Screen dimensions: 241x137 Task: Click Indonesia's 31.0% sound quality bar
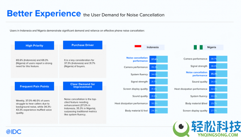[x=158, y=96]
